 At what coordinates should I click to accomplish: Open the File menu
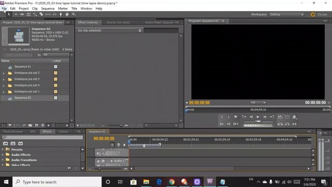click(4, 8)
